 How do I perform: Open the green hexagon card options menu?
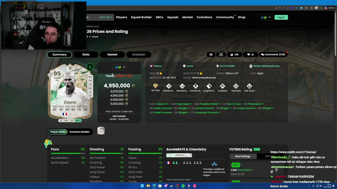(x=90, y=67)
